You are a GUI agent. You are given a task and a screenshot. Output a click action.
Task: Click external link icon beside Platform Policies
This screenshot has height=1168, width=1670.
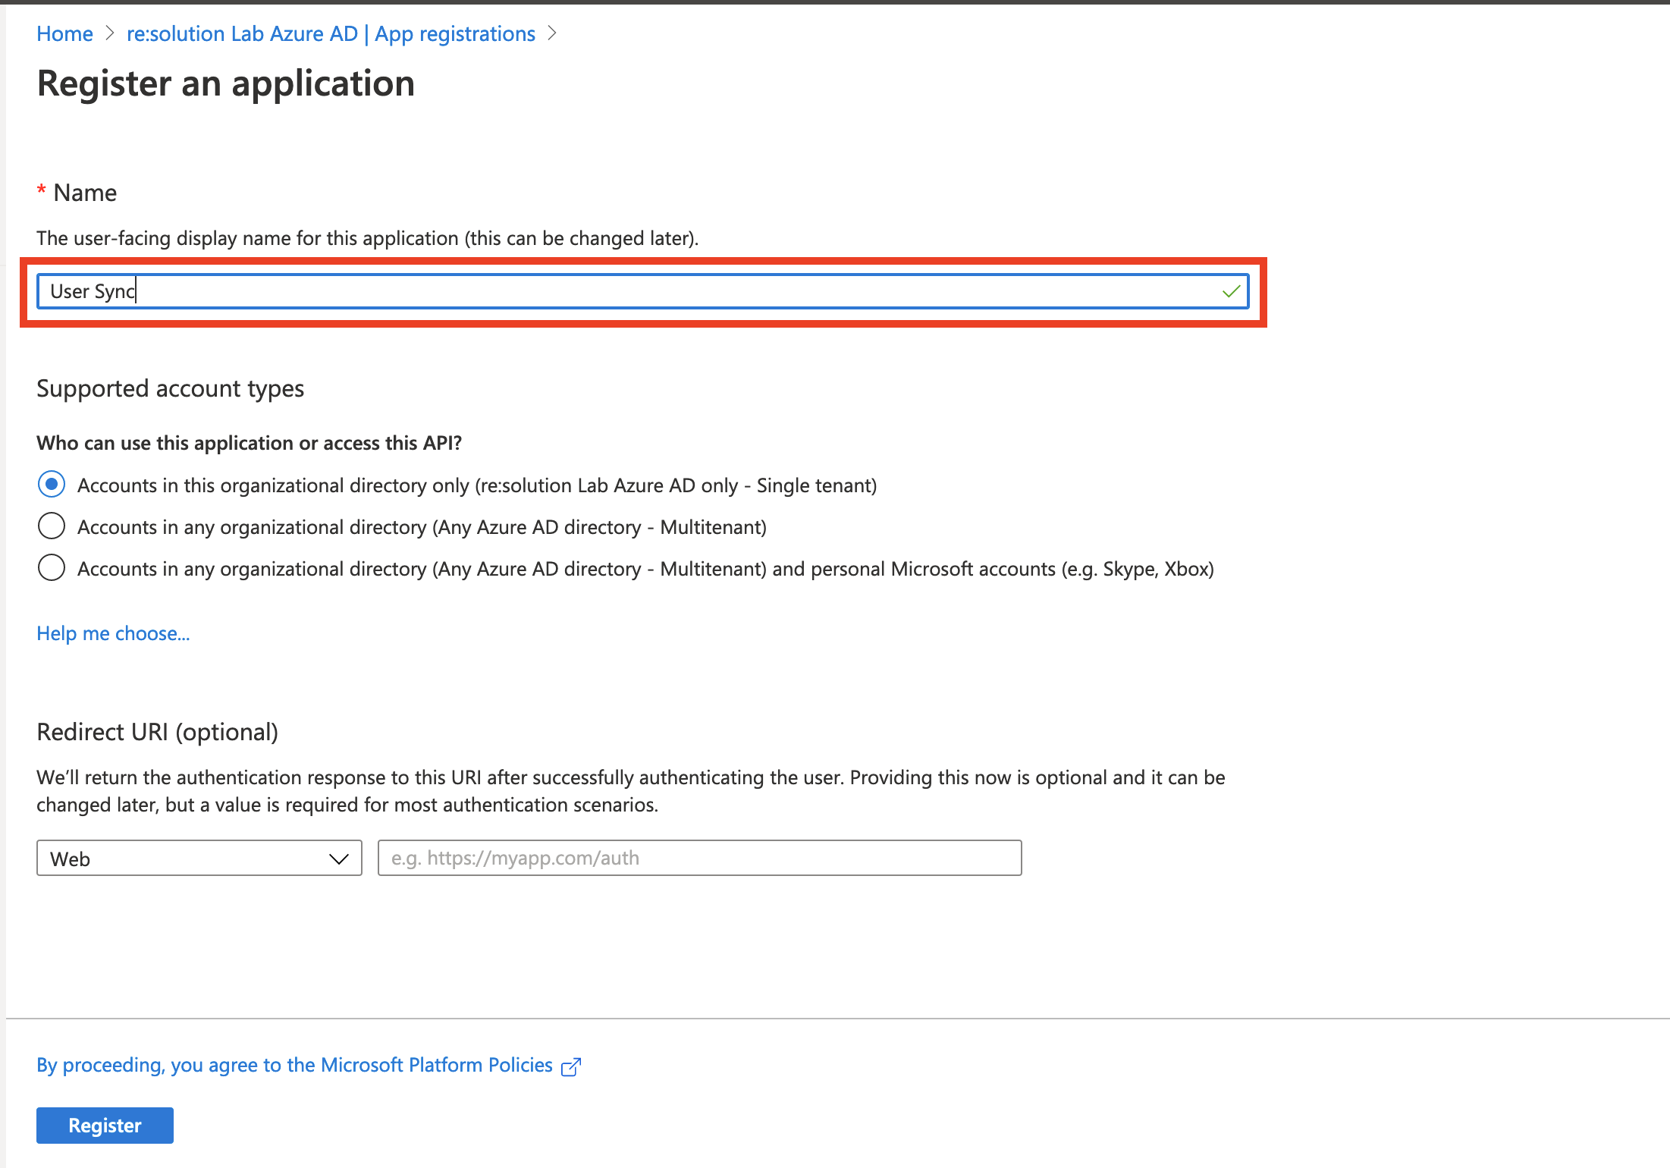tap(571, 1067)
